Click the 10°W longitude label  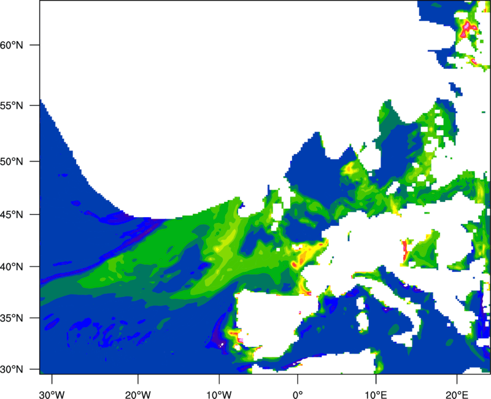218,395
